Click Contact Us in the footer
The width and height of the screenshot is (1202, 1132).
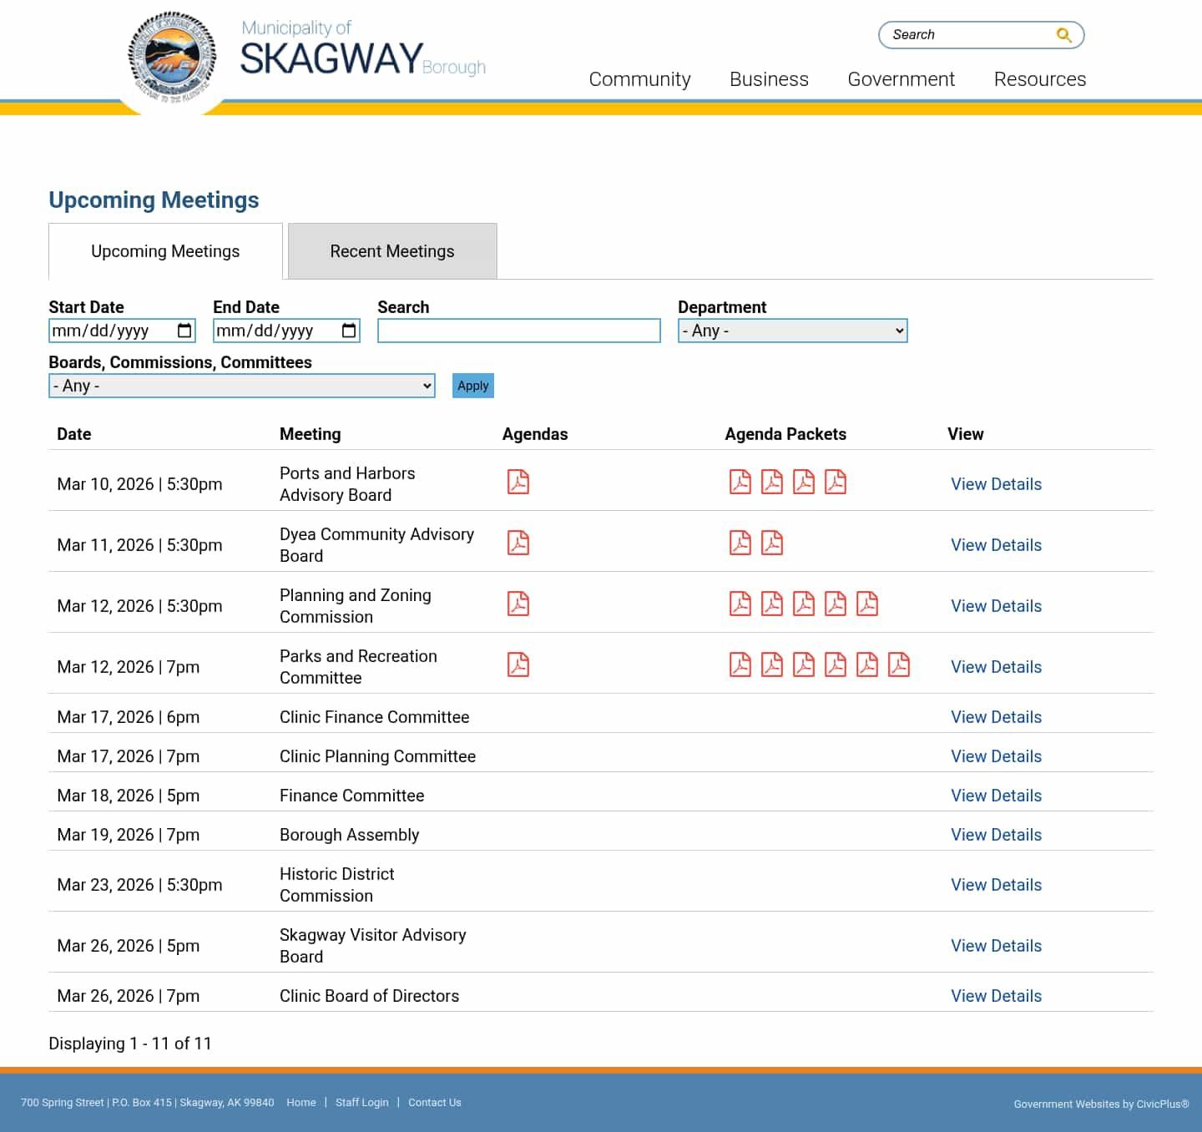(x=434, y=1102)
